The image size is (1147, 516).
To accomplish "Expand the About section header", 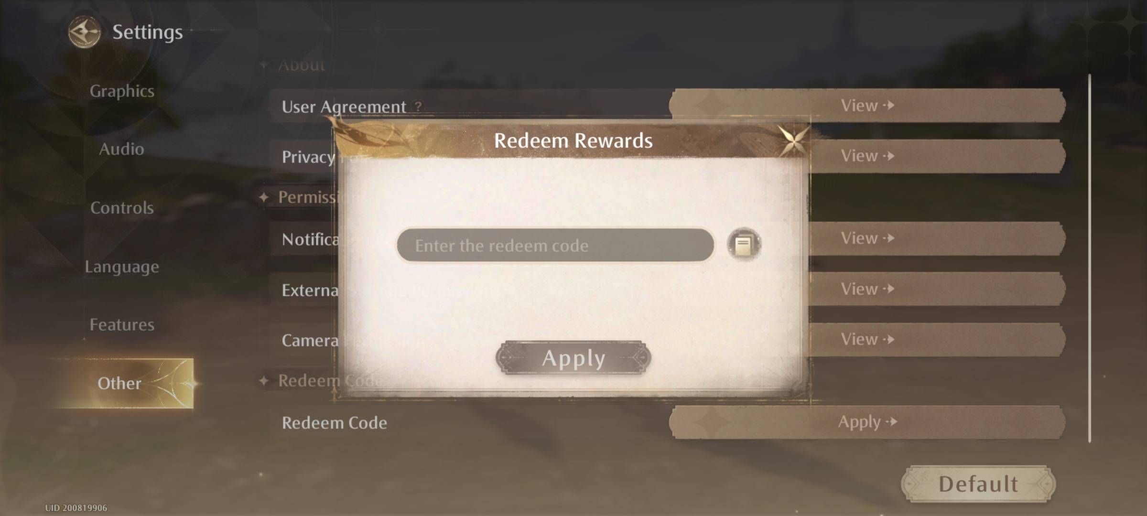I will tap(302, 65).
